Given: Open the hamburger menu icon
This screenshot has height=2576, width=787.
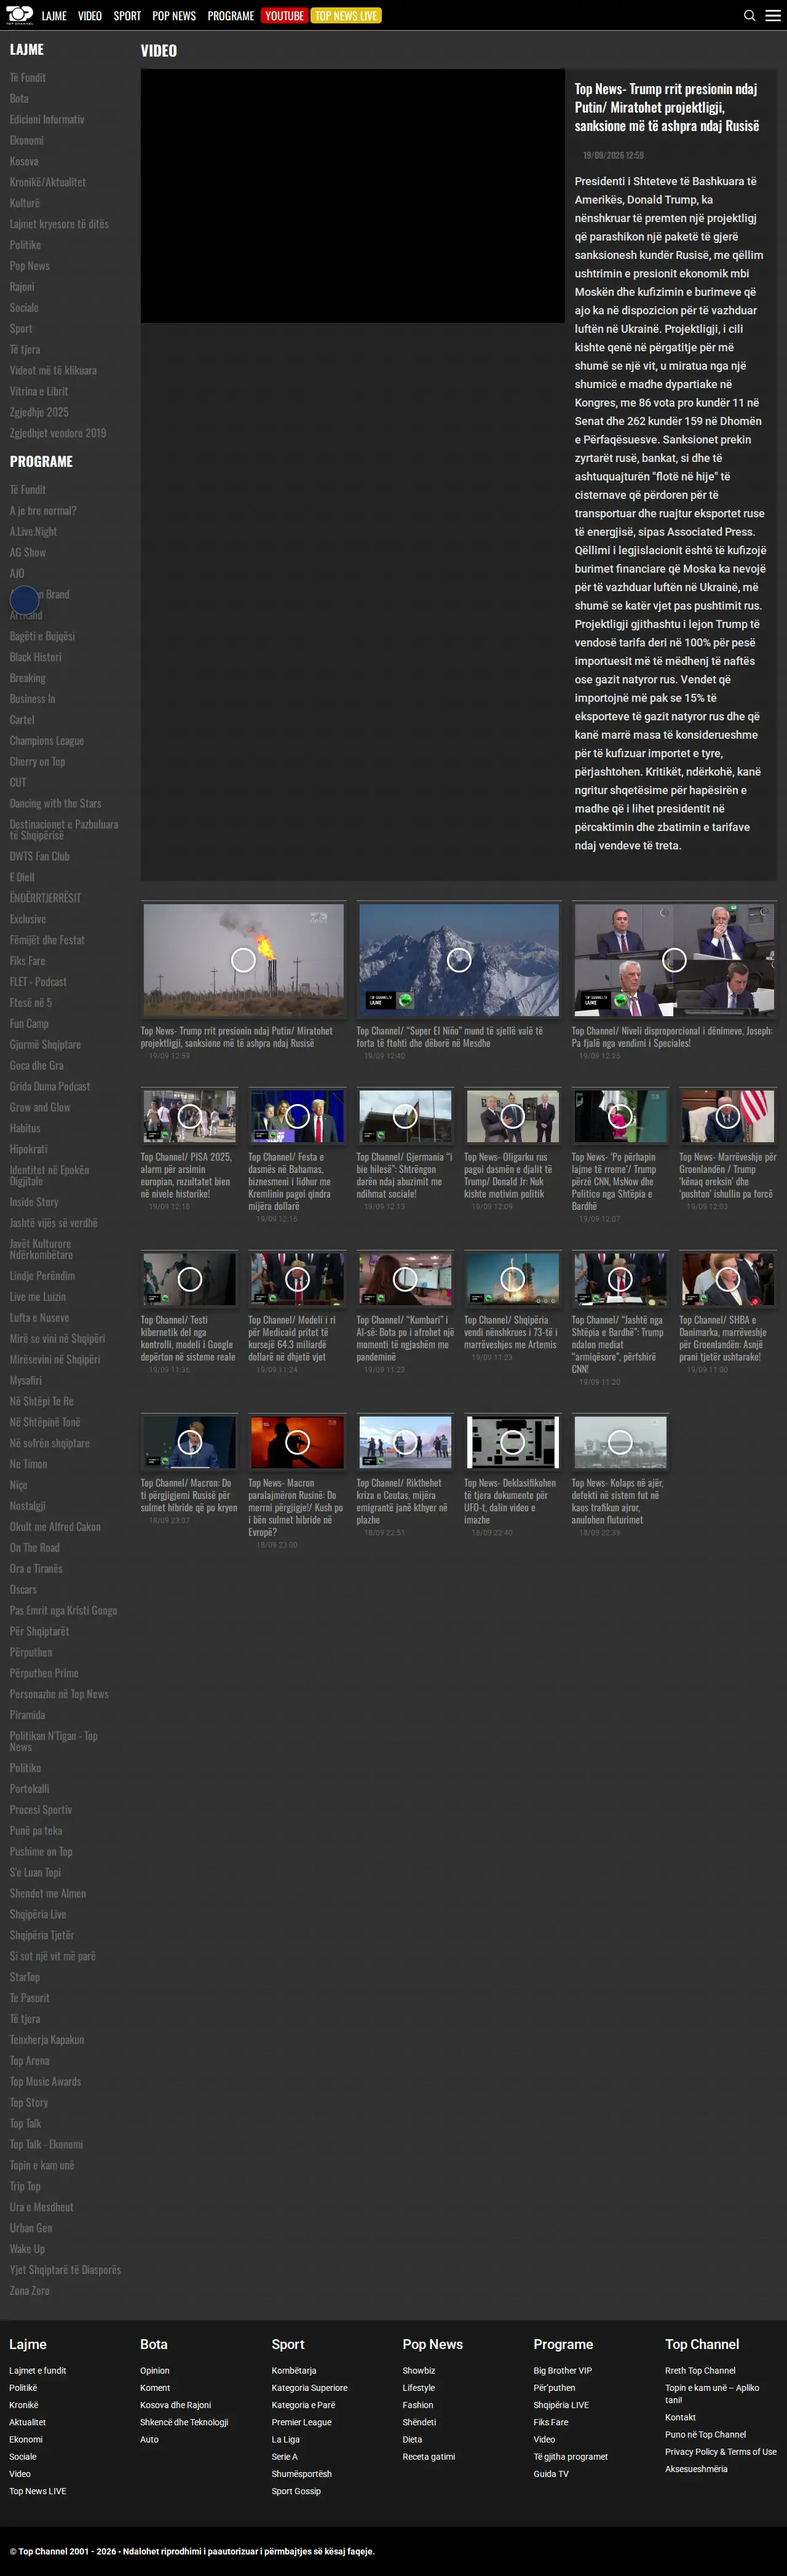Looking at the screenshot, I should pyautogui.click(x=773, y=16).
